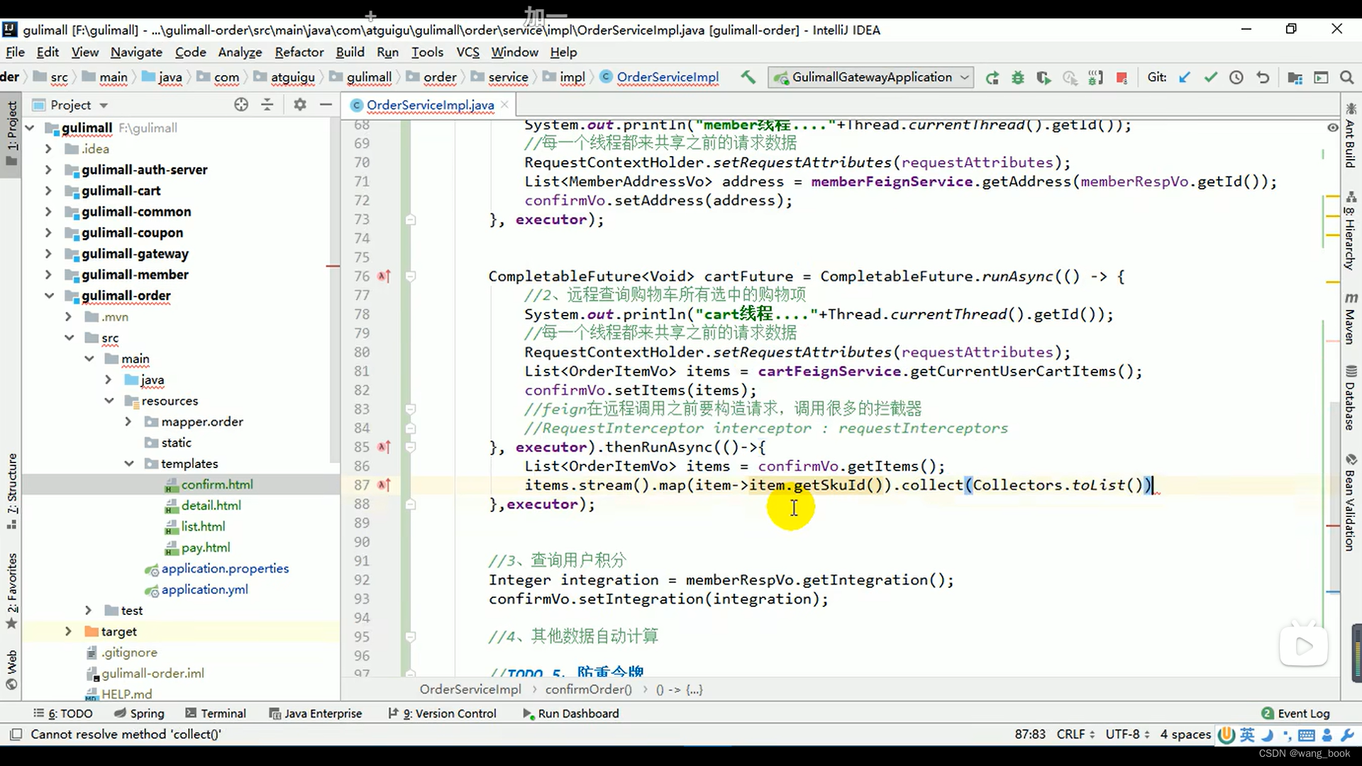The image size is (1362, 766).
Task: Collapse the templates folder
Action: (129, 464)
